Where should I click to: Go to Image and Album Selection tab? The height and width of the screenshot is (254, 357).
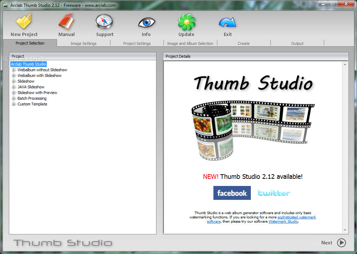point(190,43)
